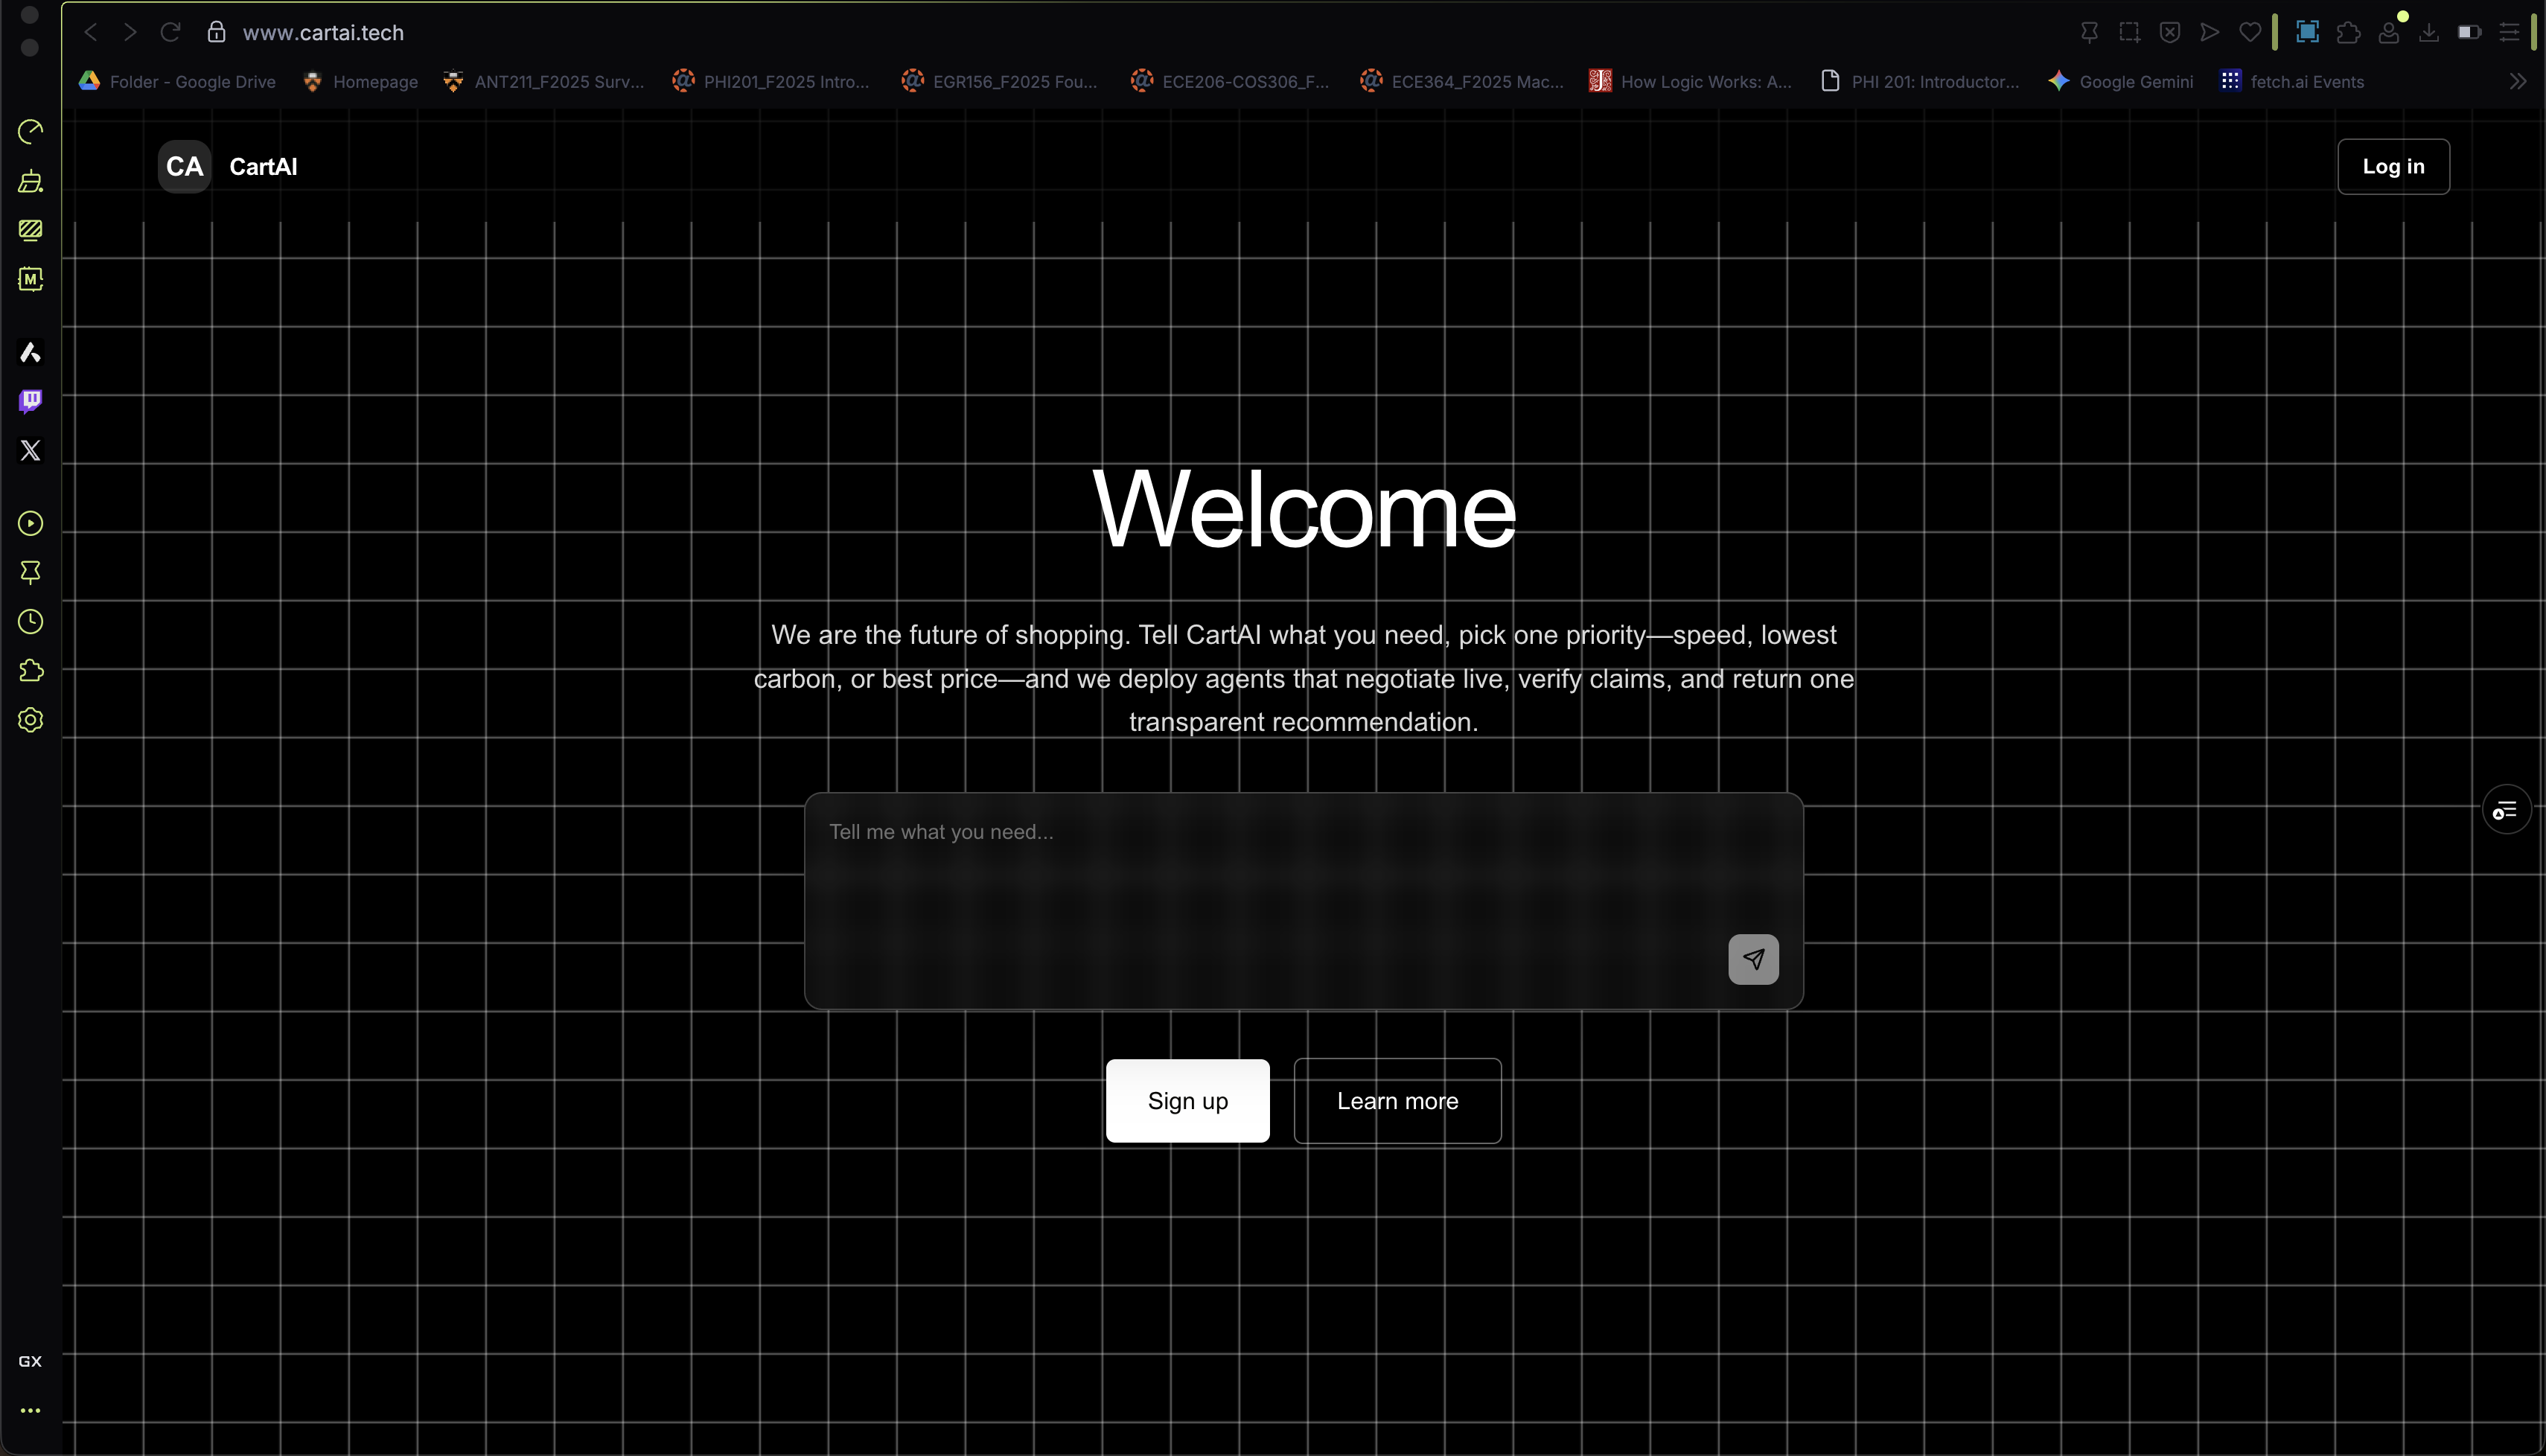
Task: Expand hidden bookmarks with double chevron
Action: 2517,82
